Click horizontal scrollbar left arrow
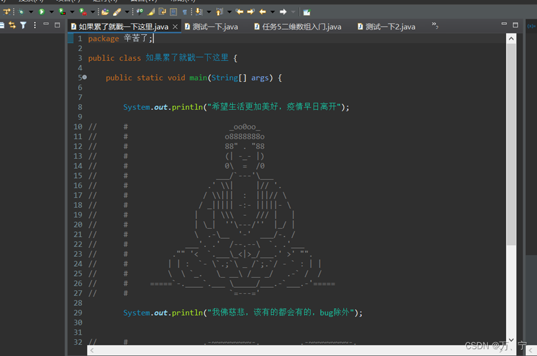Image resolution: width=537 pixels, height=356 pixels. [x=92, y=350]
